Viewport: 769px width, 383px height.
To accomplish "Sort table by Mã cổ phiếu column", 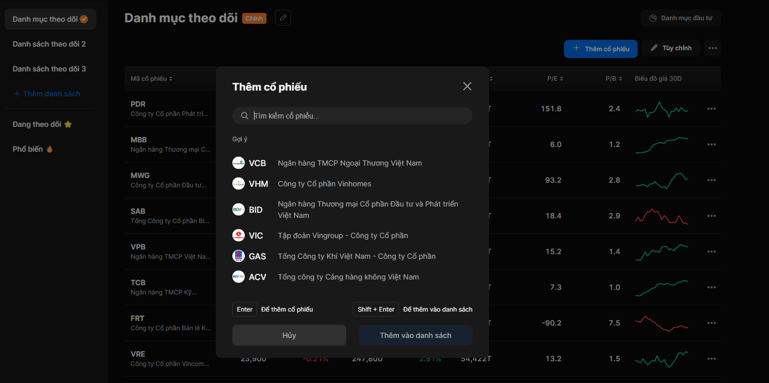I will pos(151,79).
